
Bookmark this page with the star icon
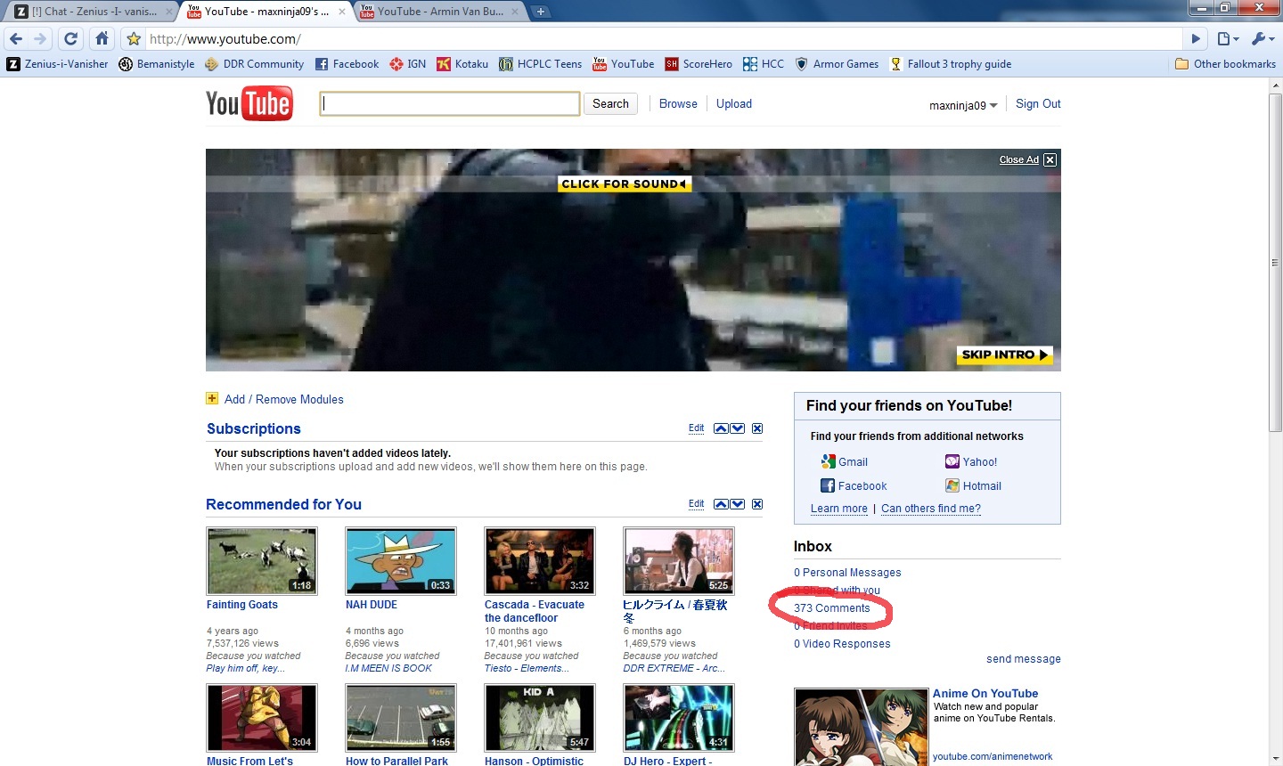point(134,38)
